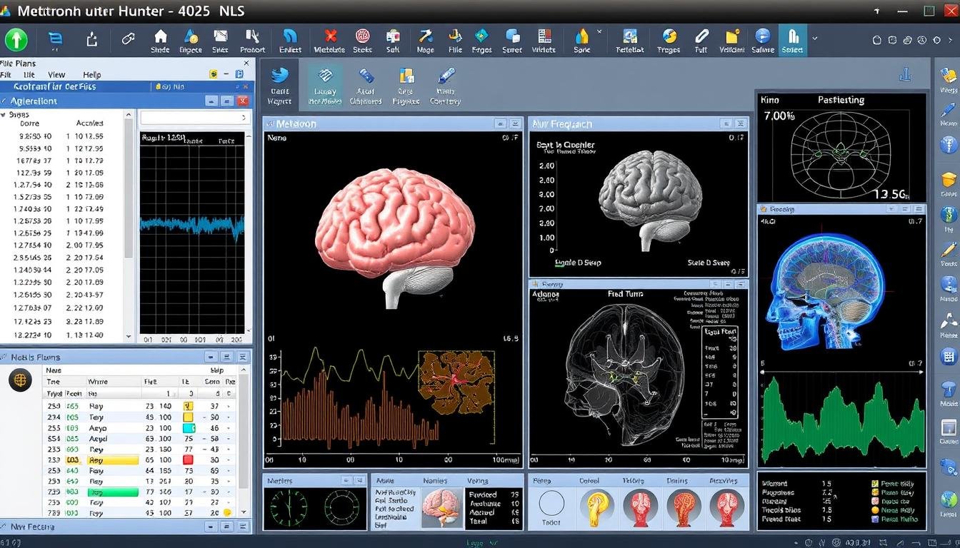Screen dimensions: 960x548
Task: Open the Help menu
Action: click(91, 75)
